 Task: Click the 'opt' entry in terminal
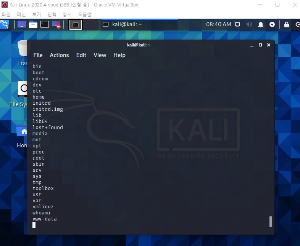37,146
